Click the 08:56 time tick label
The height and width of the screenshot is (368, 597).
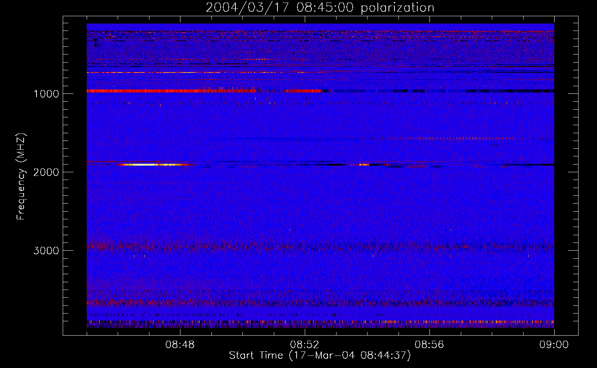point(429,345)
